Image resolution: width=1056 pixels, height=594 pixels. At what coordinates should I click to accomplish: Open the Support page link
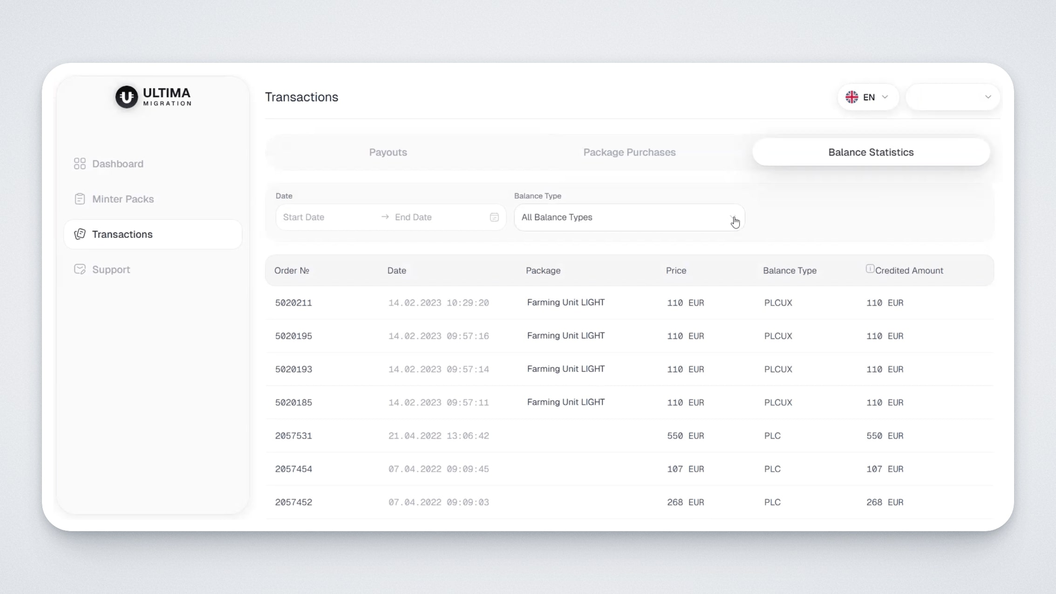tap(111, 270)
